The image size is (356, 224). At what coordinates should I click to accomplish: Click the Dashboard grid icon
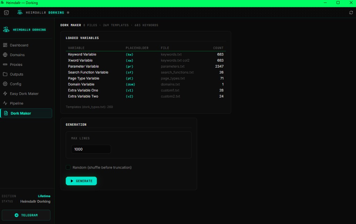tap(5, 45)
